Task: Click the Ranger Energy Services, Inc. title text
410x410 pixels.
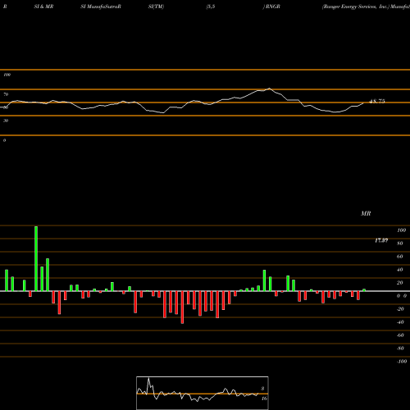Action: (x=356, y=7)
